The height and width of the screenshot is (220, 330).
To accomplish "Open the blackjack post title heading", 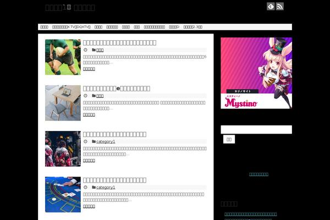I will click(115, 180).
